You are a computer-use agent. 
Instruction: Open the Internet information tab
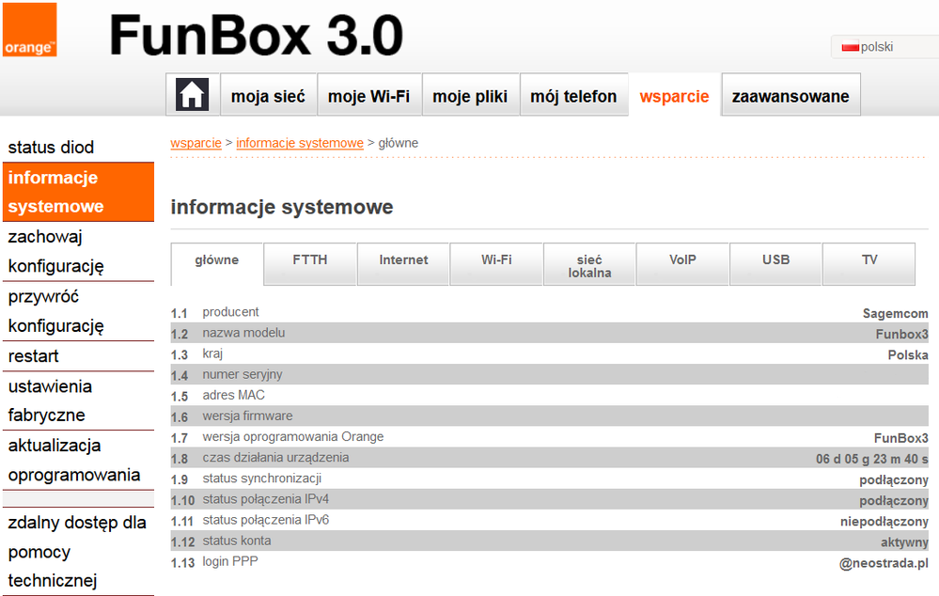click(x=402, y=263)
